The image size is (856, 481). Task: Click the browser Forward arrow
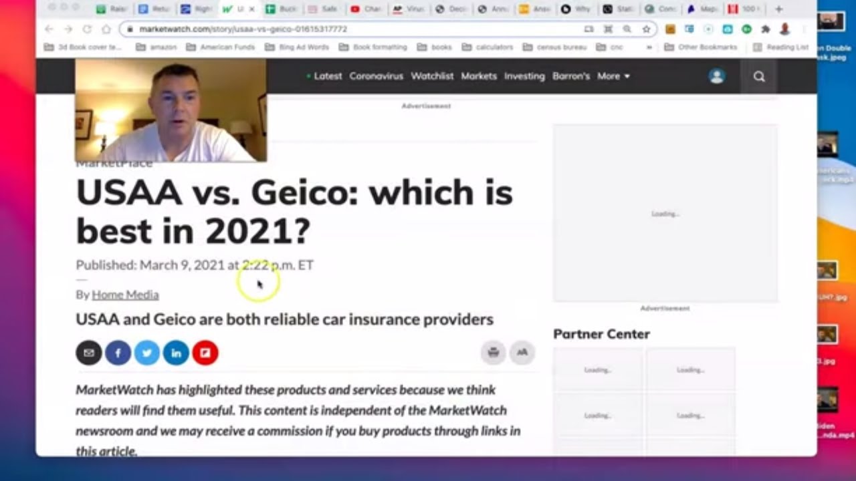click(x=68, y=29)
